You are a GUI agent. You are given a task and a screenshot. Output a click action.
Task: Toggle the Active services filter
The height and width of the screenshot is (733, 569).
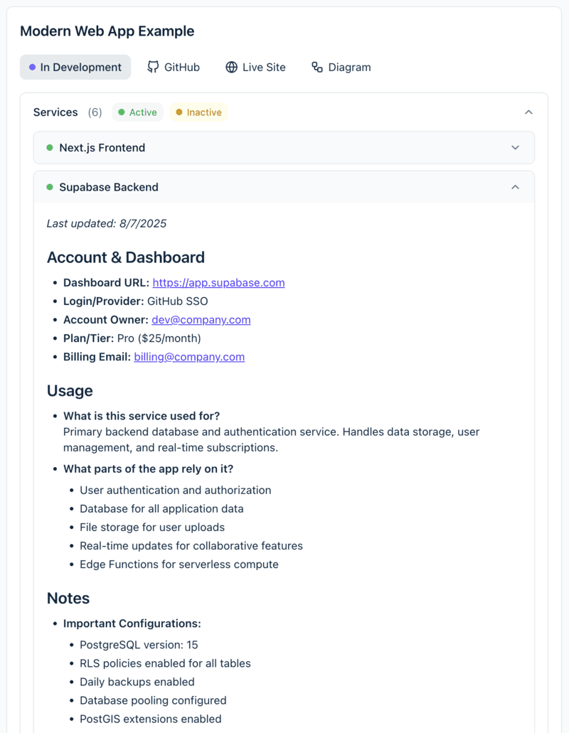[x=137, y=112]
